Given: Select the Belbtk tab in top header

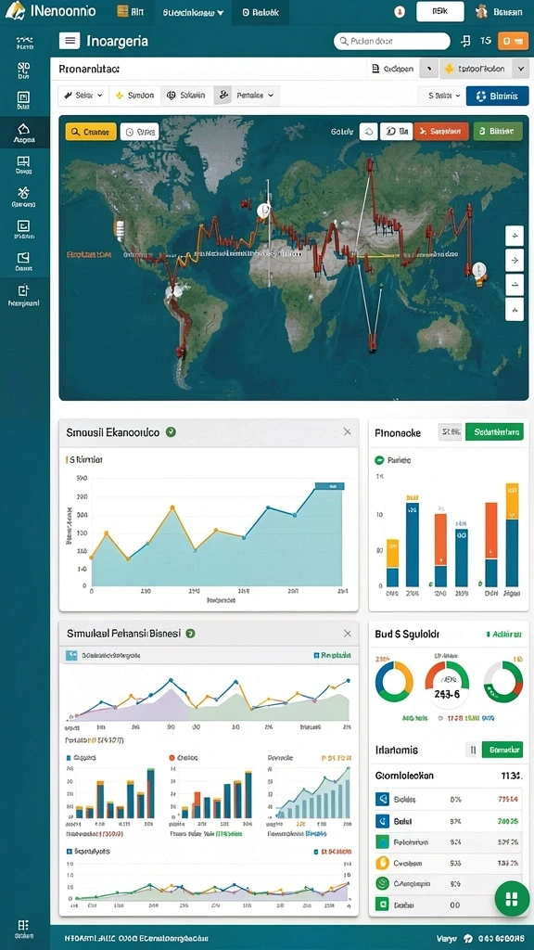Looking at the screenshot, I should 261,12.
